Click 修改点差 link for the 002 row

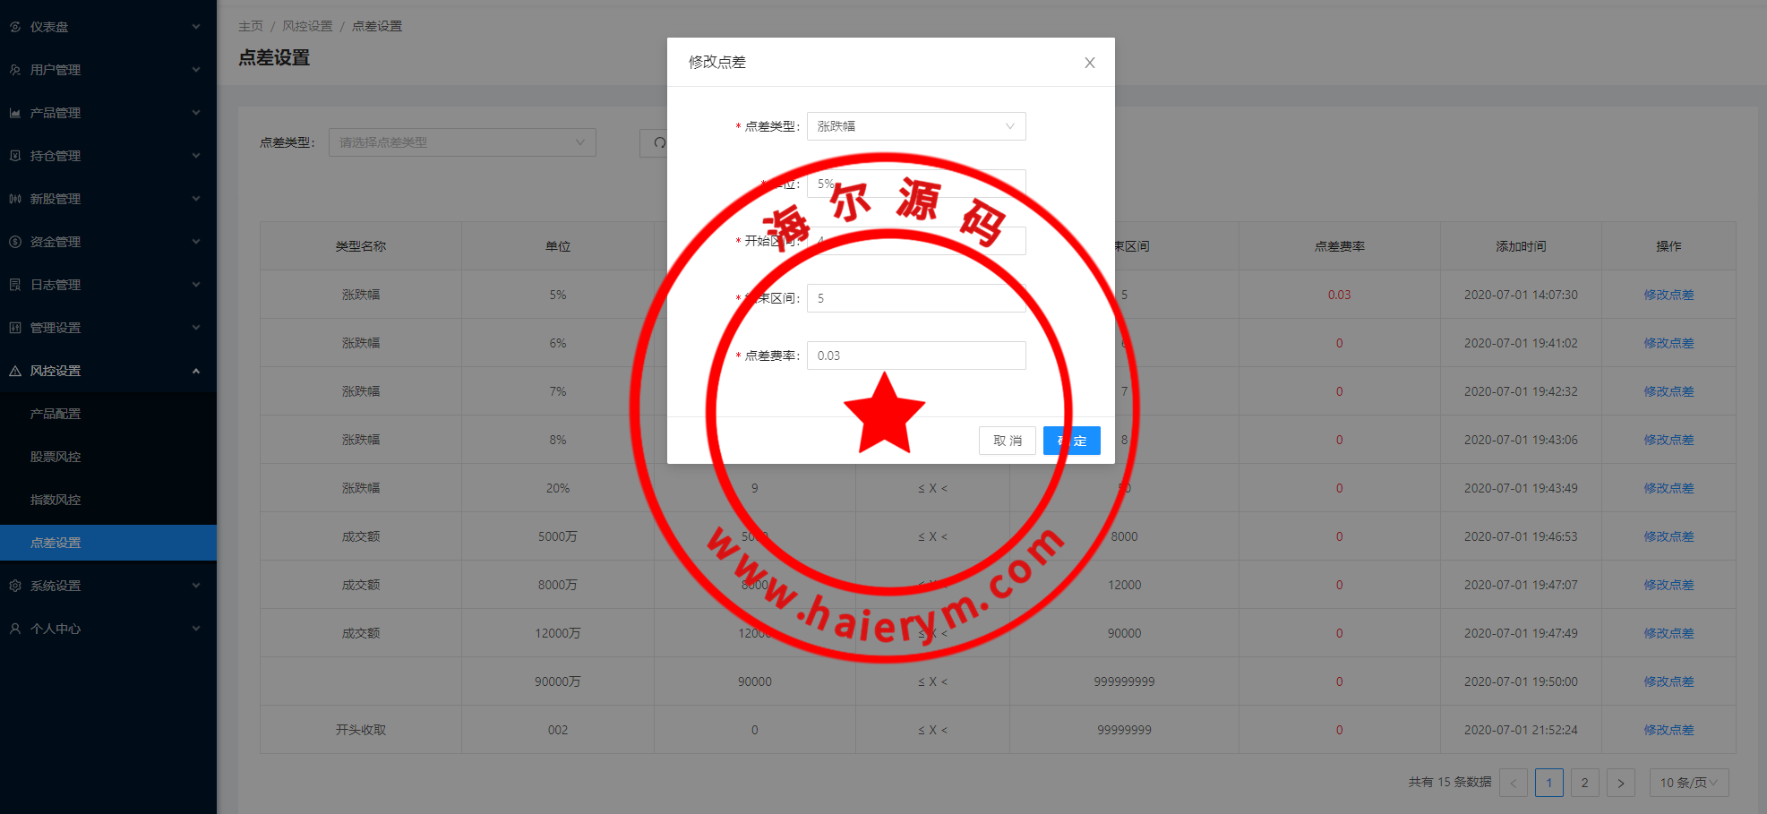(1668, 730)
